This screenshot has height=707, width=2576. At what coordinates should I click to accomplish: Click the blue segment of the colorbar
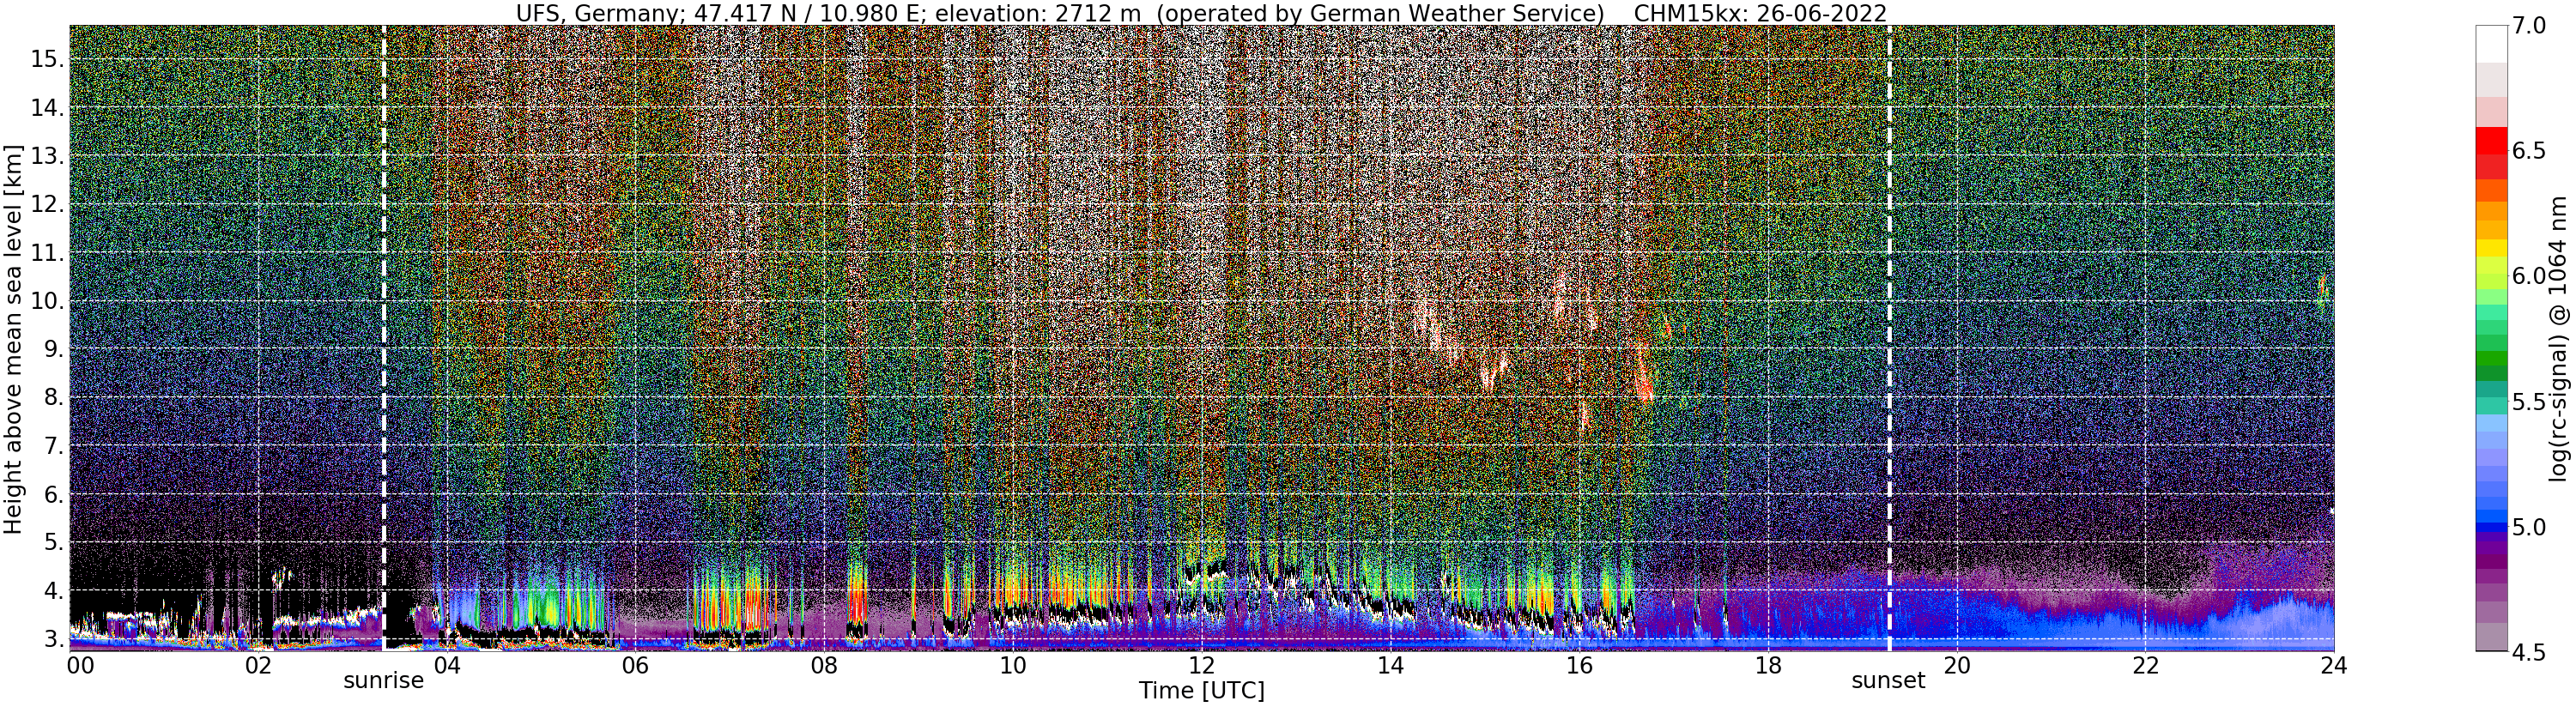point(2491,518)
